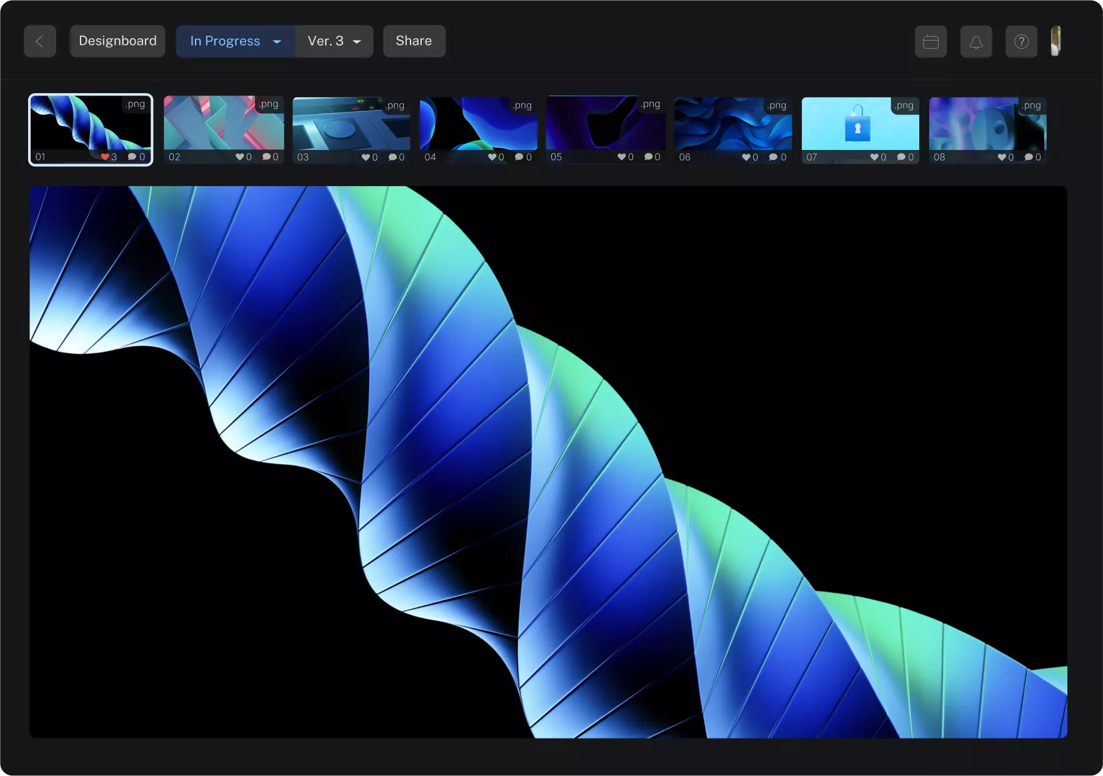This screenshot has height=776, width=1103.
Task: Click comment bubble icon on thumbnail 01
Action: [132, 157]
